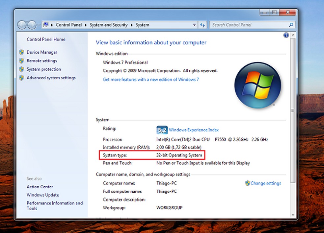Screen dimensions: 324x233
Task: Navigate to Control Panel via breadcrumb
Action: point(68,25)
